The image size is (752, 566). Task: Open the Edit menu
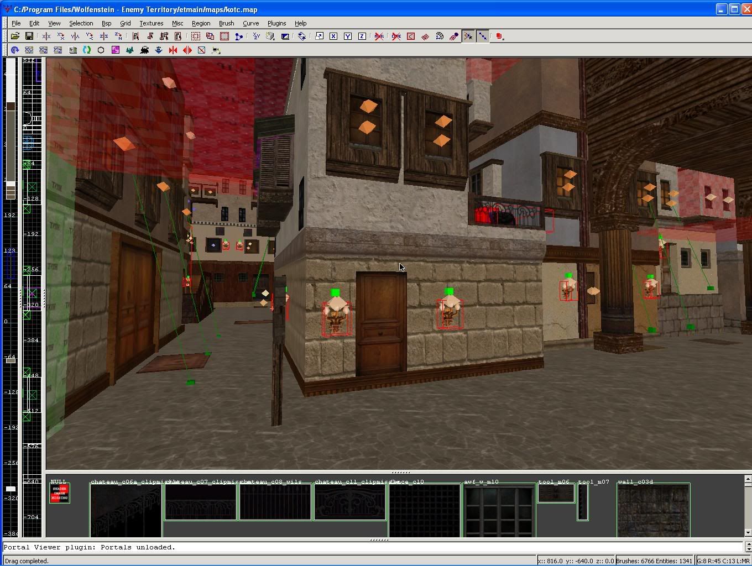(x=34, y=23)
